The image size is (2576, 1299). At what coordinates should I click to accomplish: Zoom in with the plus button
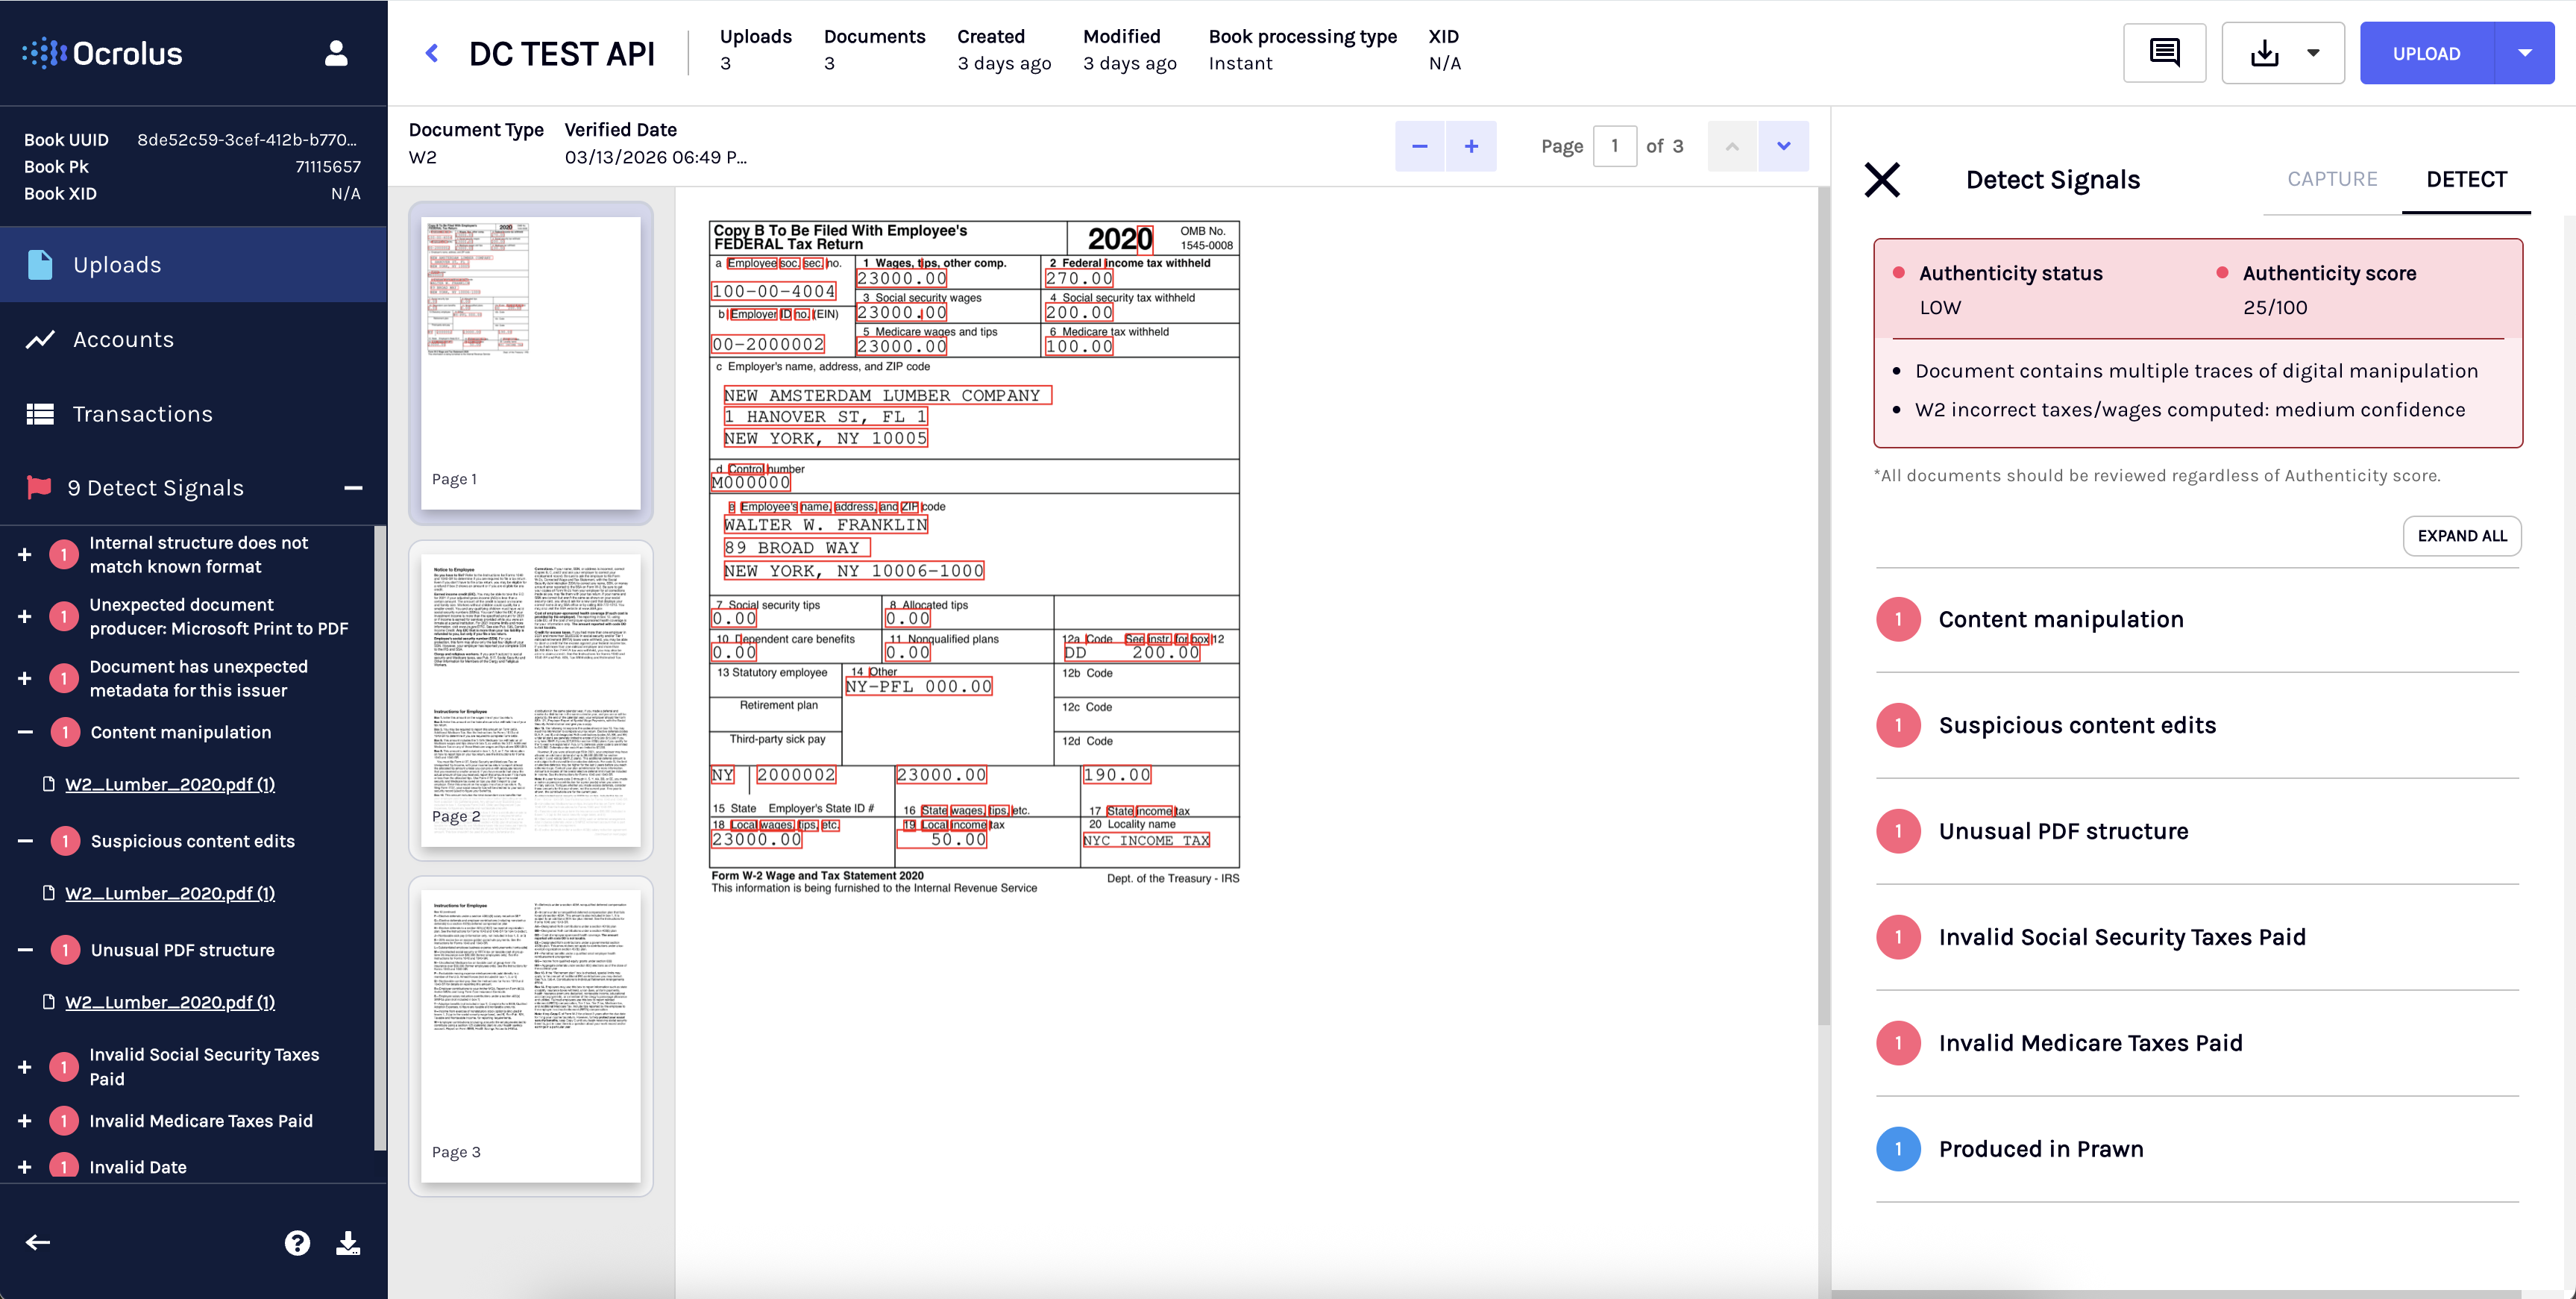tap(1471, 146)
